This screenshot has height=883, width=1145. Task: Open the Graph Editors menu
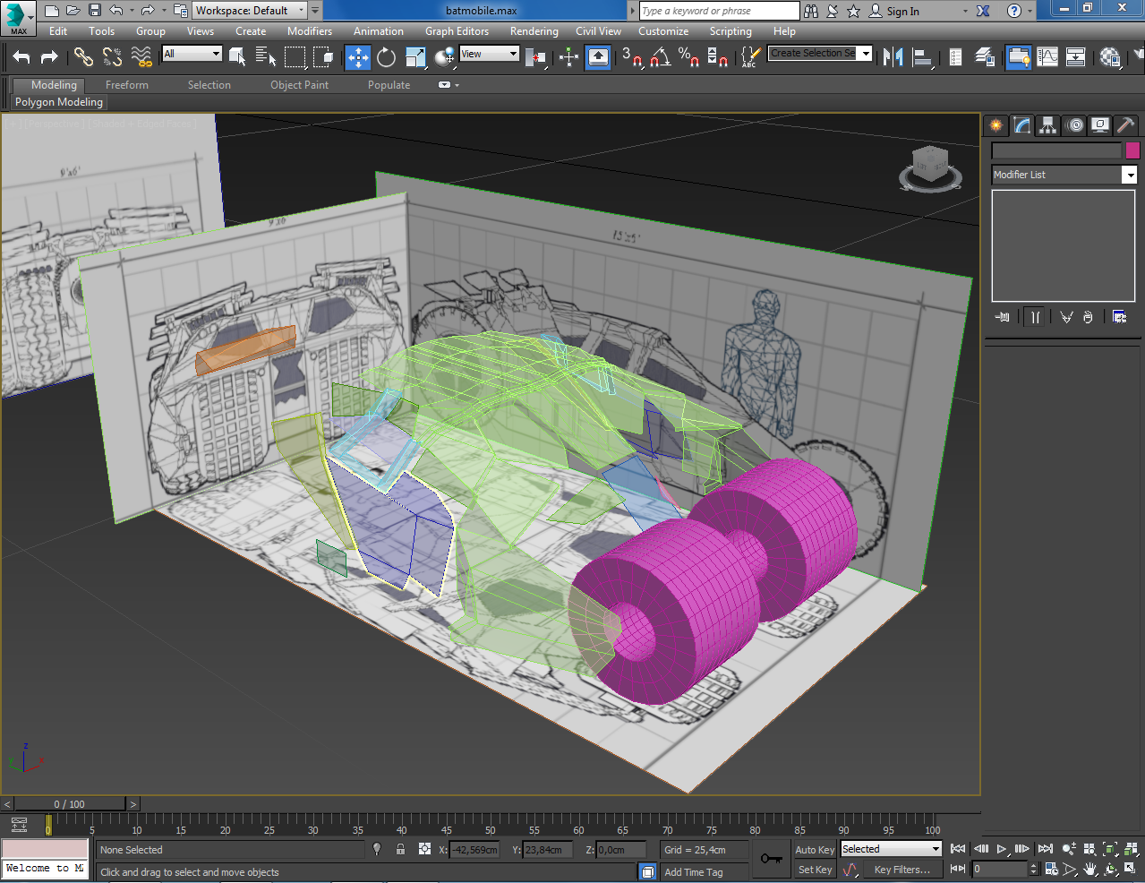click(x=457, y=31)
